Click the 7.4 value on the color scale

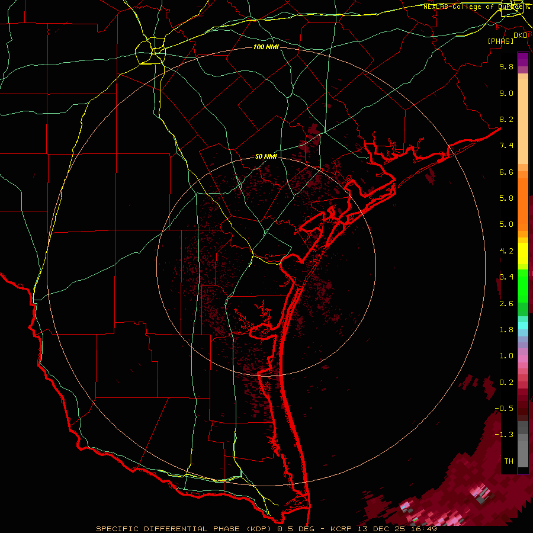pos(506,146)
